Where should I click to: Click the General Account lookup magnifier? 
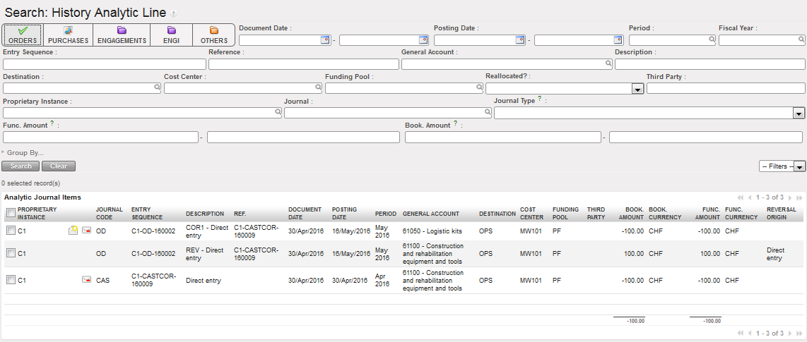pyautogui.click(x=608, y=64)
